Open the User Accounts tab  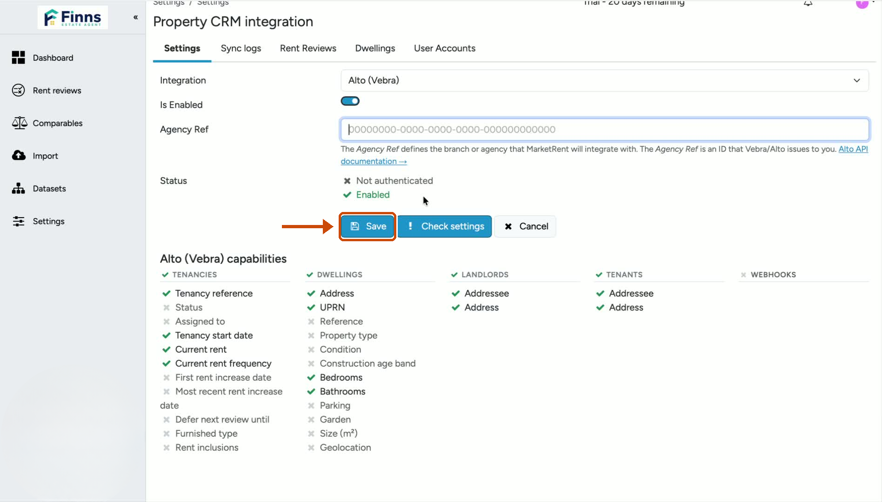pyautogui.click(x=445, y=48)
